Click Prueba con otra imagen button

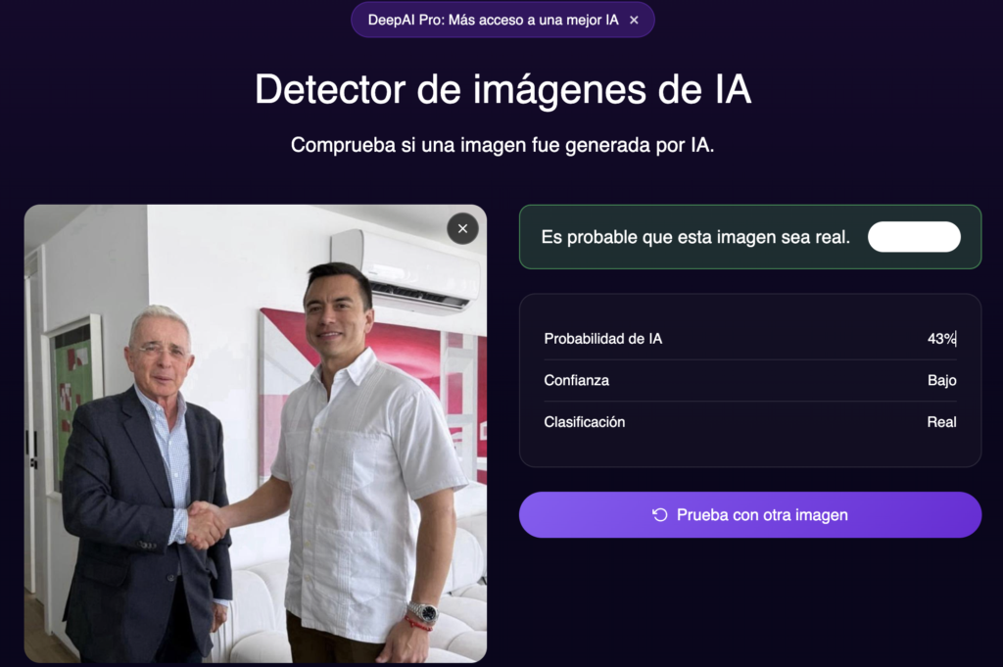pos(750,515)
